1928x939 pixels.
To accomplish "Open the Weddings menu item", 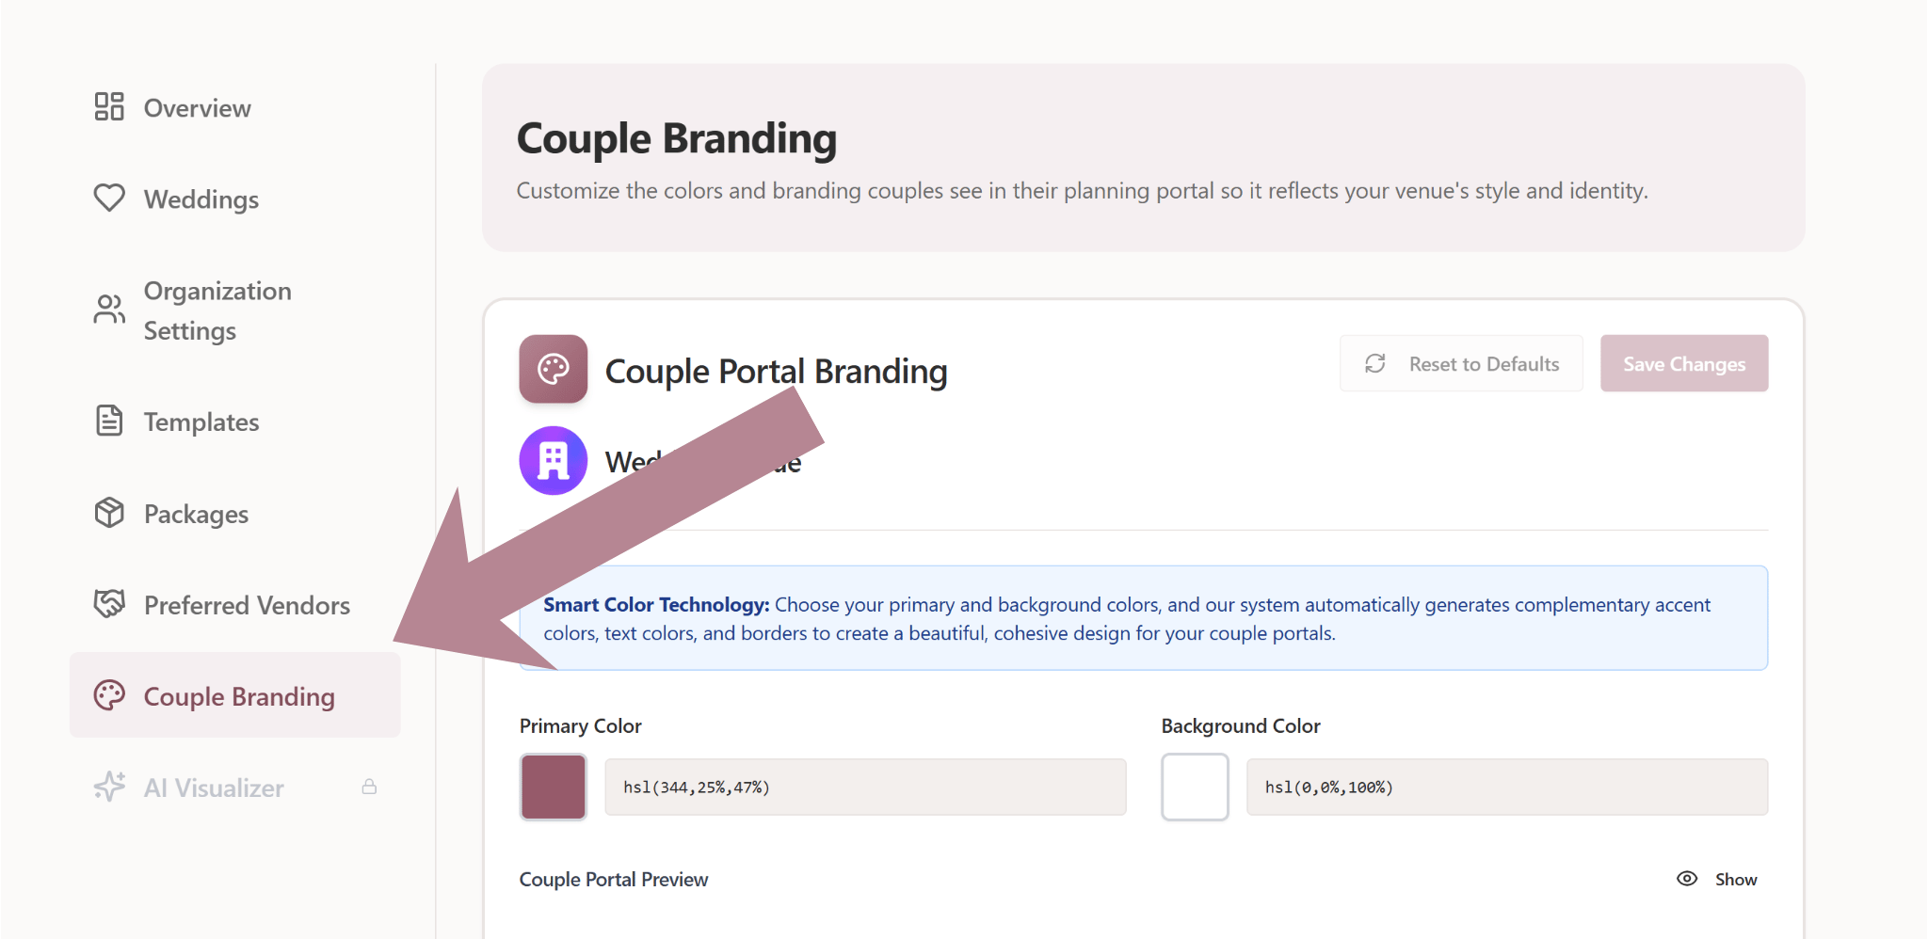I will coord(201,199).
